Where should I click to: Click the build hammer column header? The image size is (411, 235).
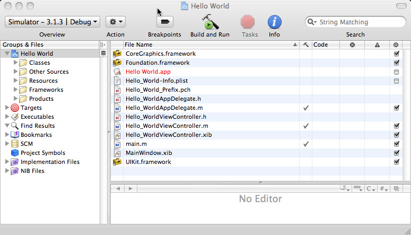[305, 45]
